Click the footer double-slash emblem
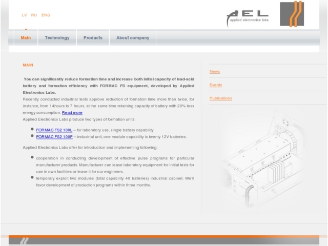328x246 pixels. click(24, 241)
